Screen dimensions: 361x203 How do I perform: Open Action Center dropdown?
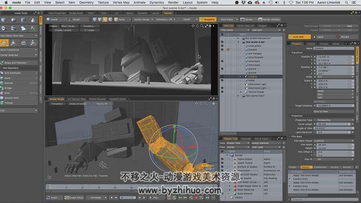tap(144, 20)
